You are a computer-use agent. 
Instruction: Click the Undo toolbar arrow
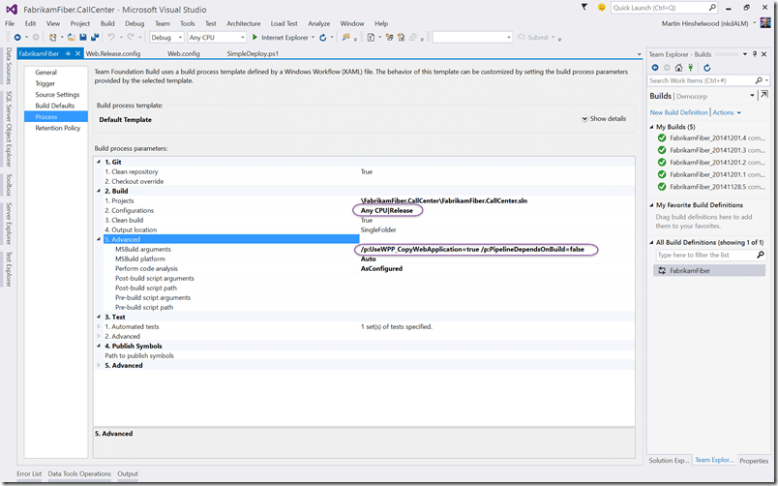[x=111, y=37]
